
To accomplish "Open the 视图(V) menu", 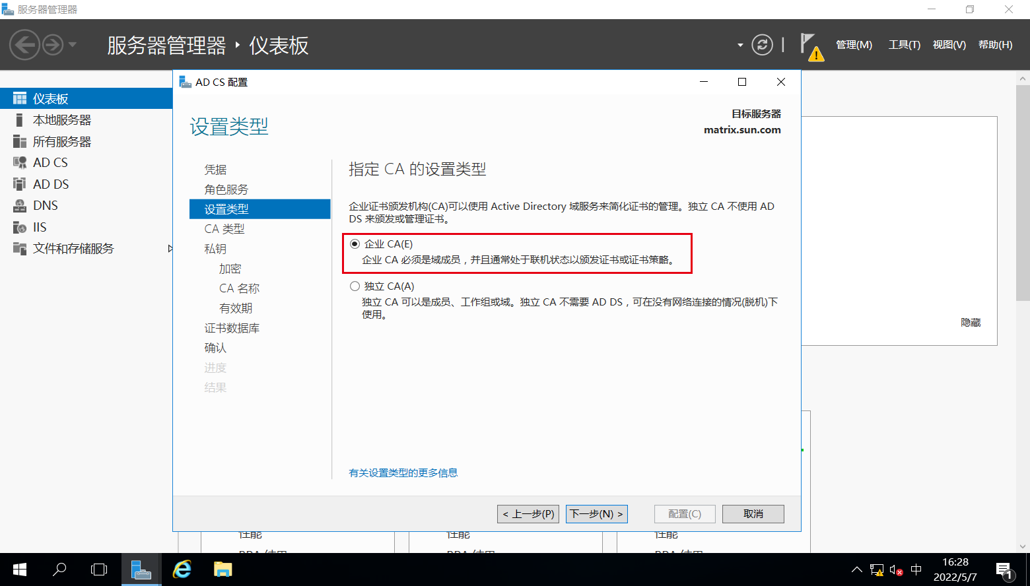I will [949, 45].
